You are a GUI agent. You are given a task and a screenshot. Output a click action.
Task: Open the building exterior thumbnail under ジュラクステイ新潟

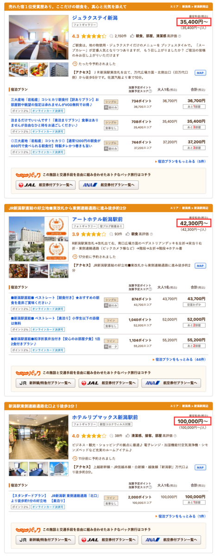coord(59,69)
